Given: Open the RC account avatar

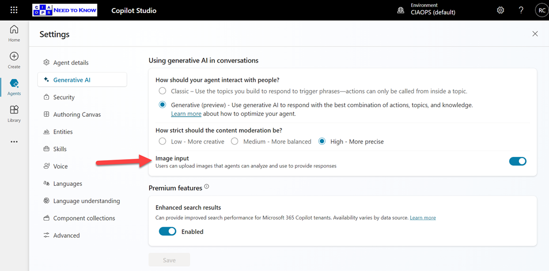Looking at the screenshot, I should tap(541, 10).
